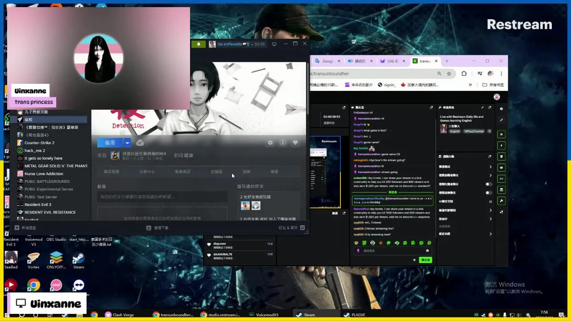Click the info icon in Kick right sidebar
The height and width of the screenshot is (321, 571).
[x=501, y=109]
